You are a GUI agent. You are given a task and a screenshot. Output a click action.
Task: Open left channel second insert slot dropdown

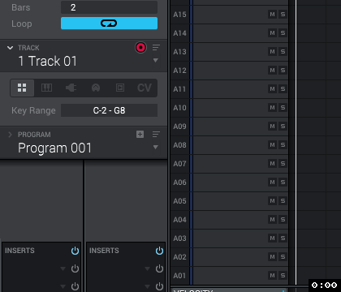click(x=63, y=286)
